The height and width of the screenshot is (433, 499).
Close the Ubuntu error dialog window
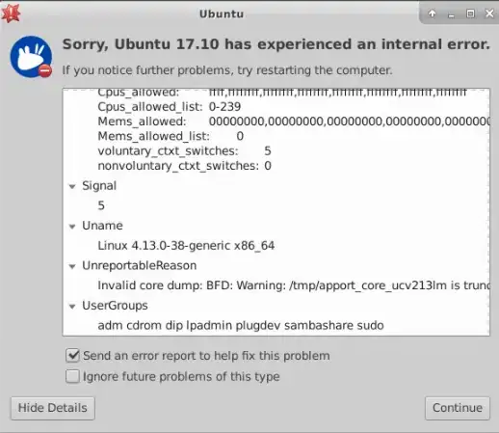point(489,14)
